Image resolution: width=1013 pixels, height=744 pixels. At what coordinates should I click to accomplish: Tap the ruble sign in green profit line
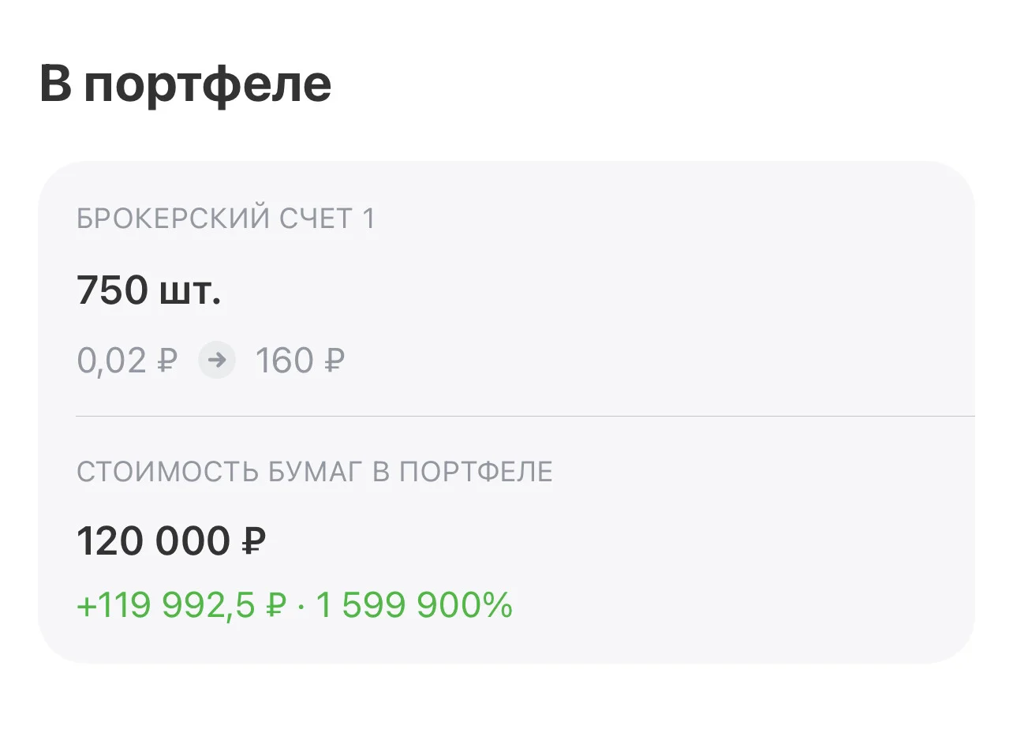click(273, 606)
